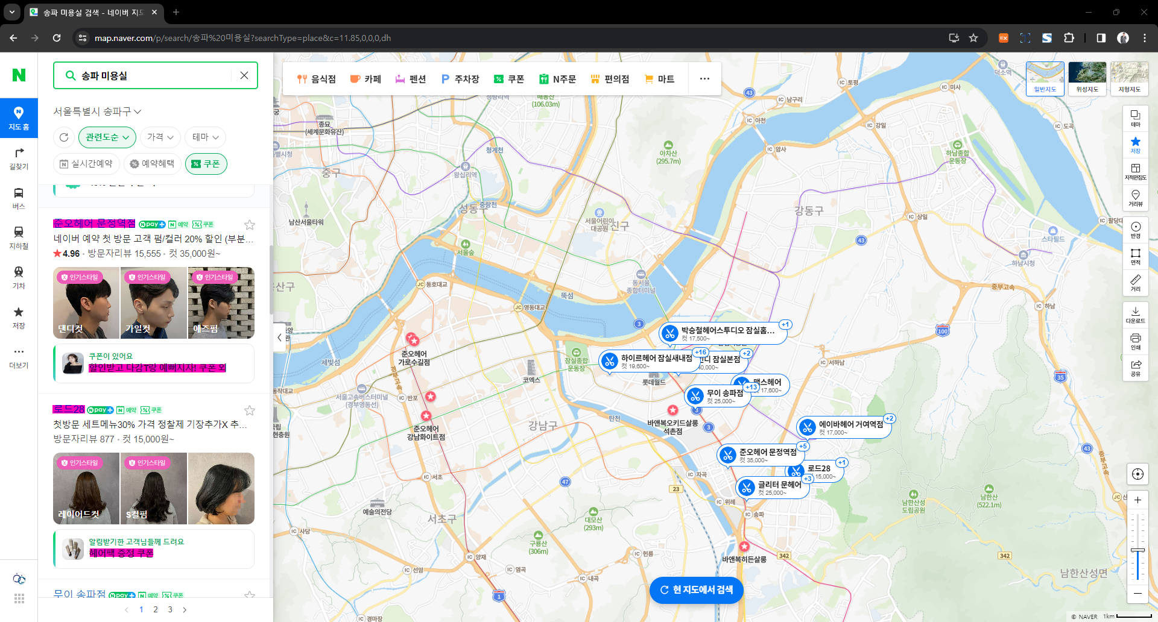Open the 지도 홈 sidebar icon
Screen dimensions: 1158x622
19,118
